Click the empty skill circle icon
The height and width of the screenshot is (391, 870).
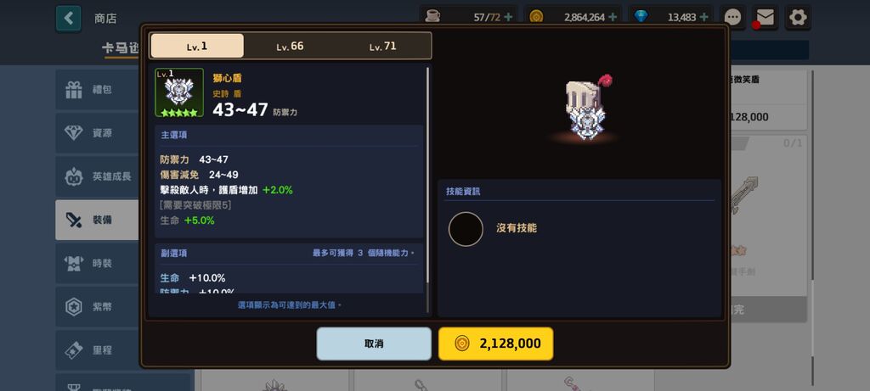(466, 229)
